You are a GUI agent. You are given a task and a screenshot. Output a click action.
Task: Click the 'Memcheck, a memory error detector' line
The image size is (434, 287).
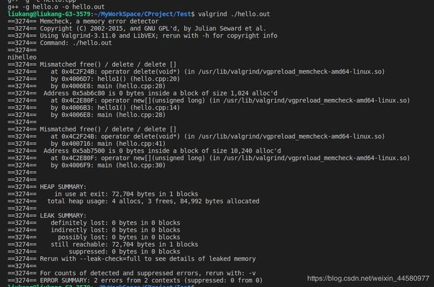click(83, 21)
